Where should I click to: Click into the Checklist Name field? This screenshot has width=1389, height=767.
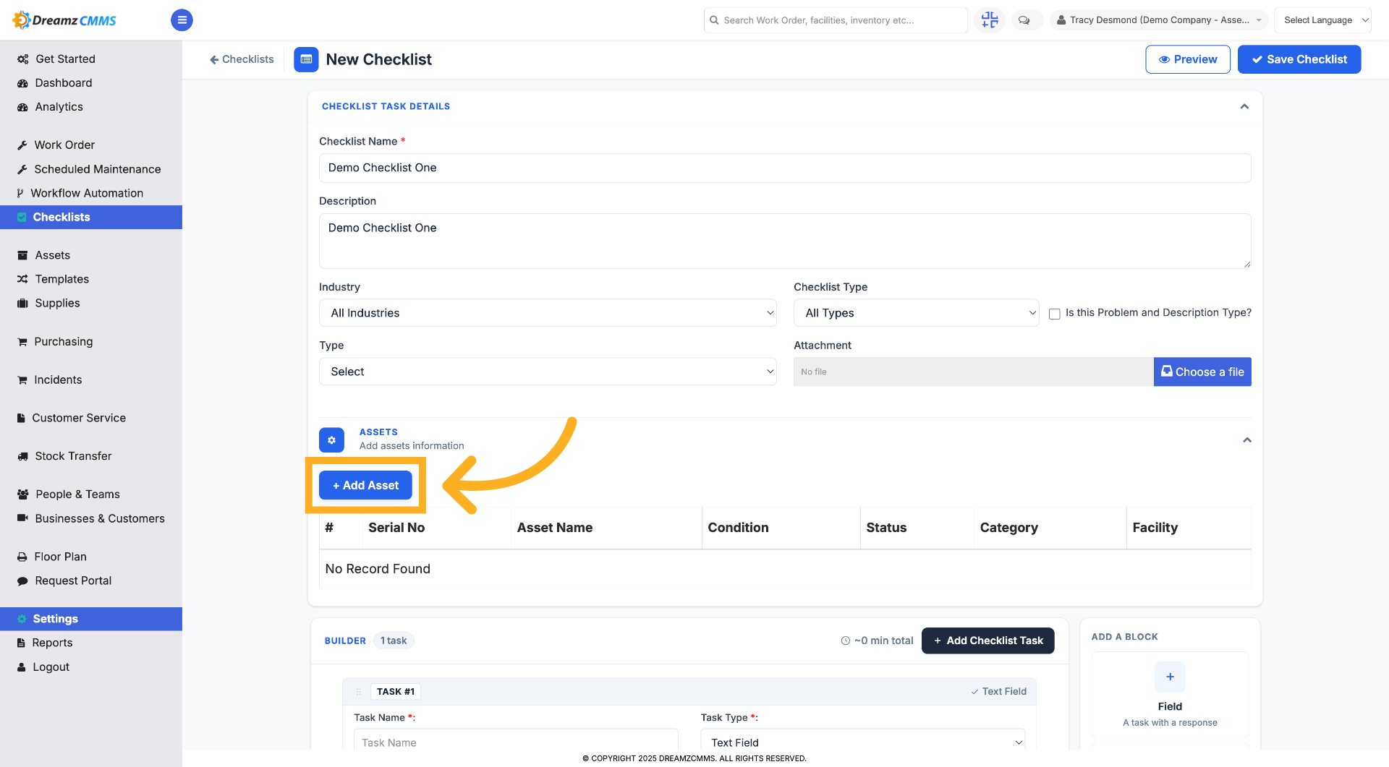pos(785,168)
